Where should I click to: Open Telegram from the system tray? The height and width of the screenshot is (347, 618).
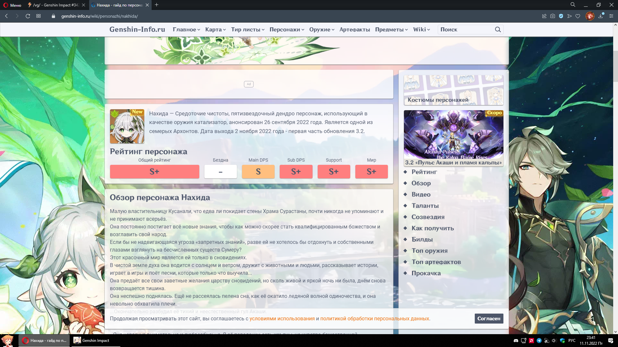(539, 341)
